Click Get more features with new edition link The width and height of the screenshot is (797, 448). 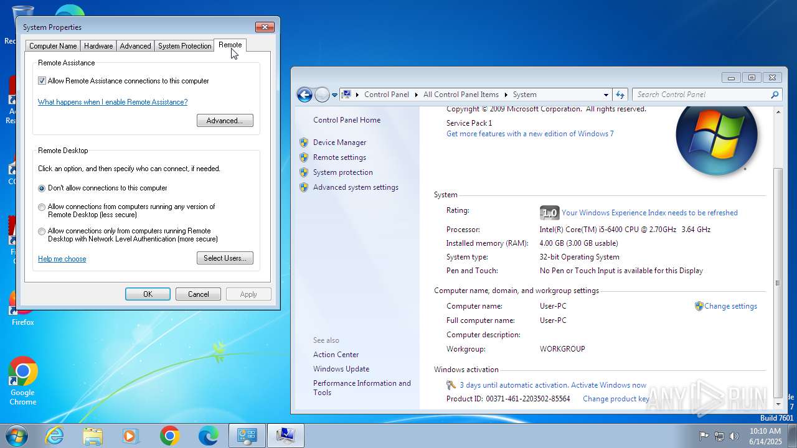530,134
